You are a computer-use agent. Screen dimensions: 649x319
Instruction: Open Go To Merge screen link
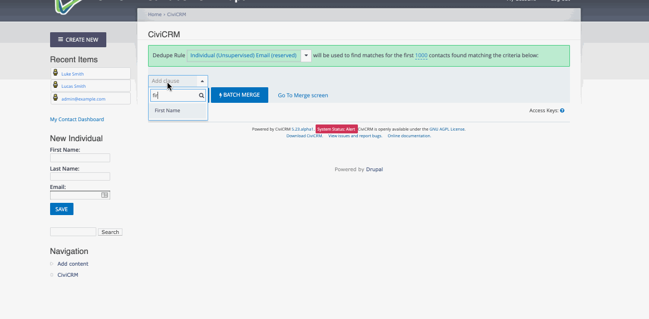(x=303, y=96)
